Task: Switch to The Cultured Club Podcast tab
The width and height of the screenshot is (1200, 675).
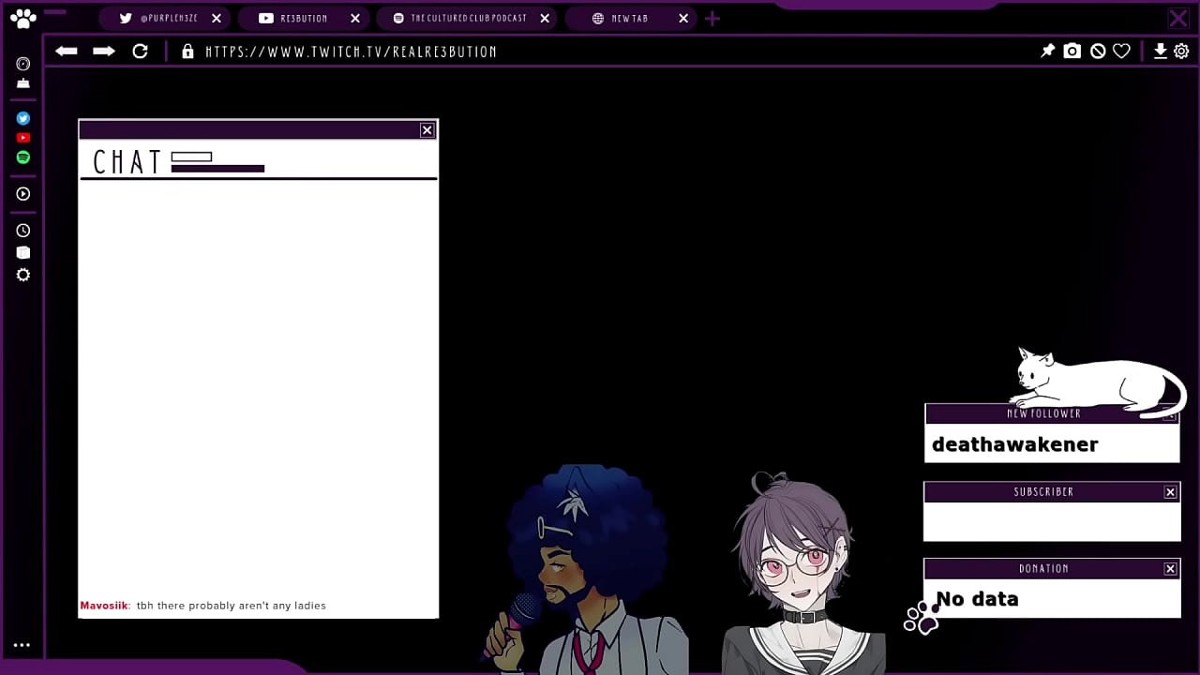Action: click(467, 18)
